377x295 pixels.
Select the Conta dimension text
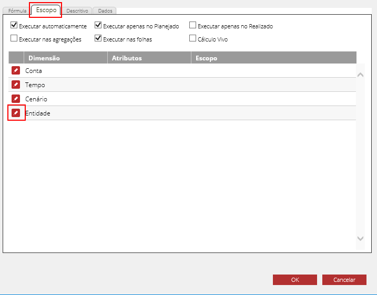point(34,71)
